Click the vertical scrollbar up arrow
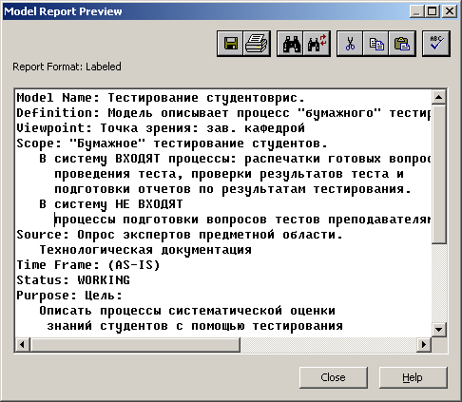The width and height of the screenshot is (462, 402). 439,97
